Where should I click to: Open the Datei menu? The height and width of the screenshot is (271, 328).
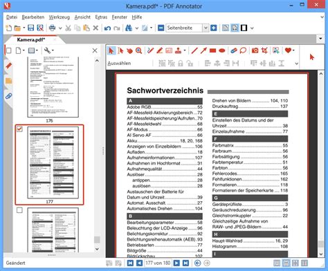(12, 17)
